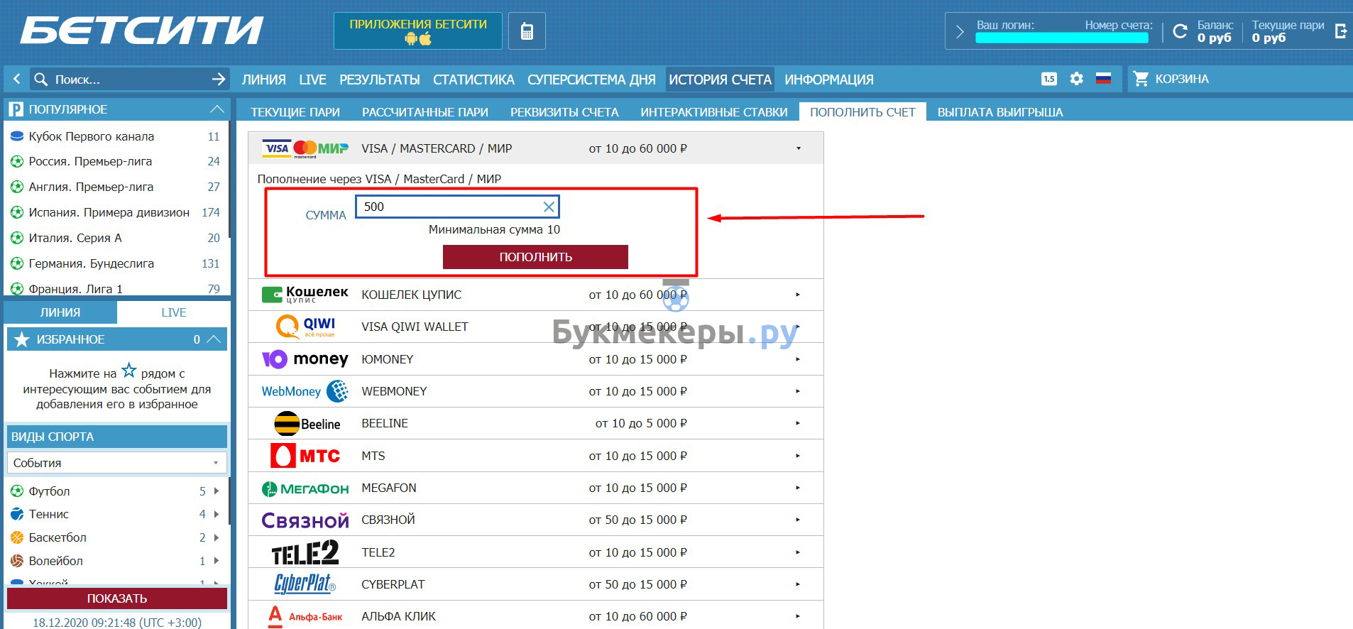Open the shopping cart Корзина

pos(1171,79)
